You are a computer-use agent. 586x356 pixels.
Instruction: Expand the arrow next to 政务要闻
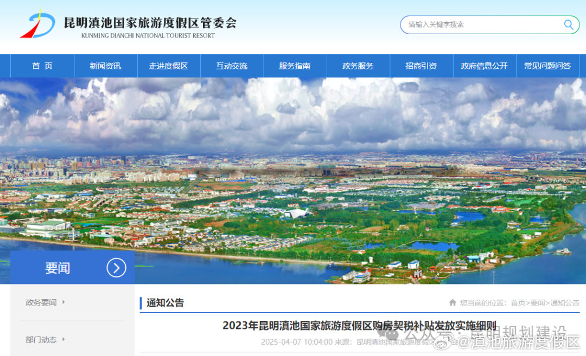(63, 302)
